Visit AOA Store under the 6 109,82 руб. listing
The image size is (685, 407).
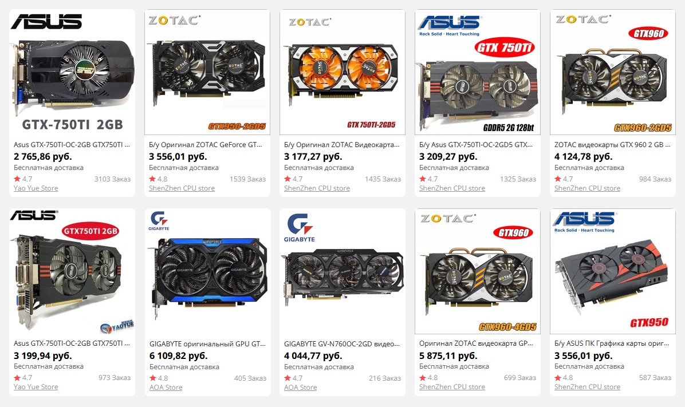[166, 388]
